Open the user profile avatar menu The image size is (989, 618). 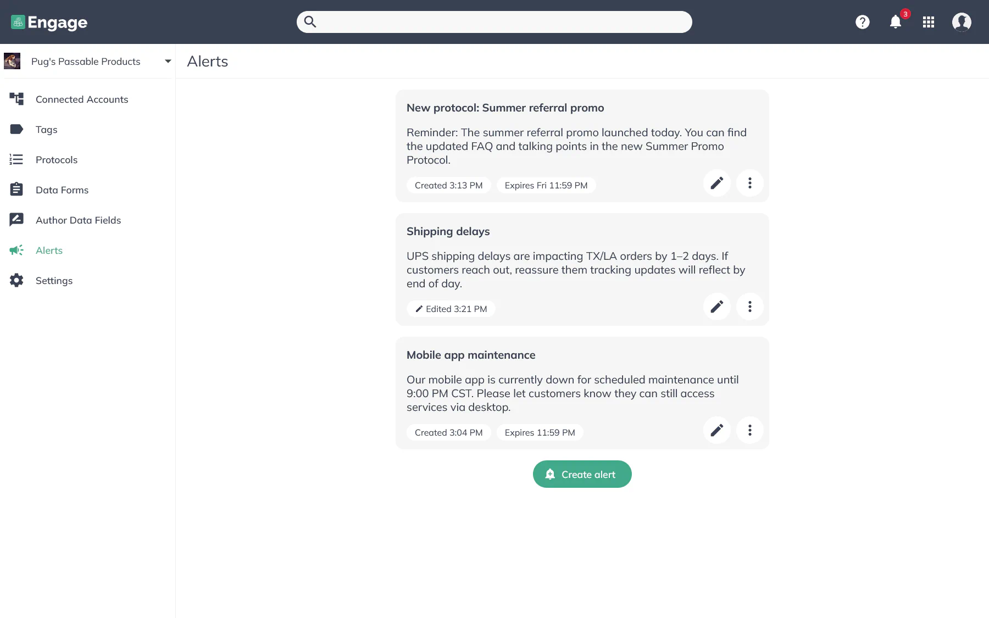coord(962,22)
